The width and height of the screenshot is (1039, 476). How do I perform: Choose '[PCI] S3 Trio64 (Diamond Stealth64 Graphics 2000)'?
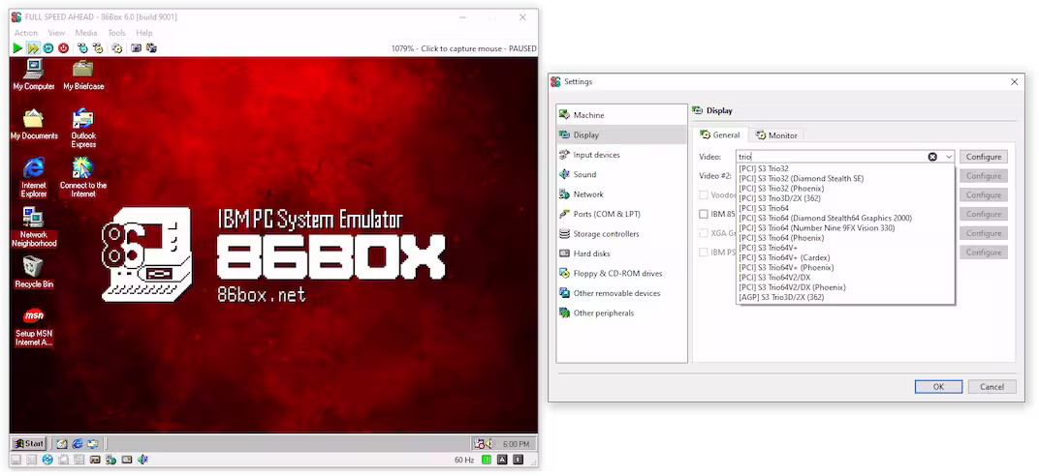[845, 219]
